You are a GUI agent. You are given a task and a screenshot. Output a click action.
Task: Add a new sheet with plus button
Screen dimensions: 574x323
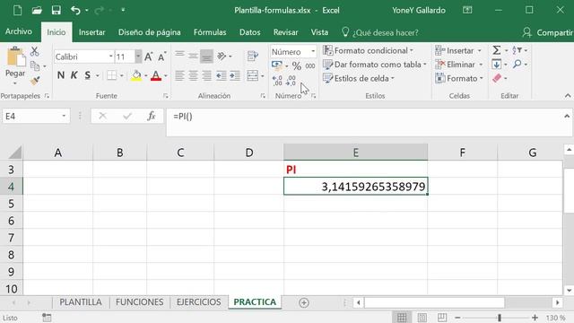tap(303, 302)
